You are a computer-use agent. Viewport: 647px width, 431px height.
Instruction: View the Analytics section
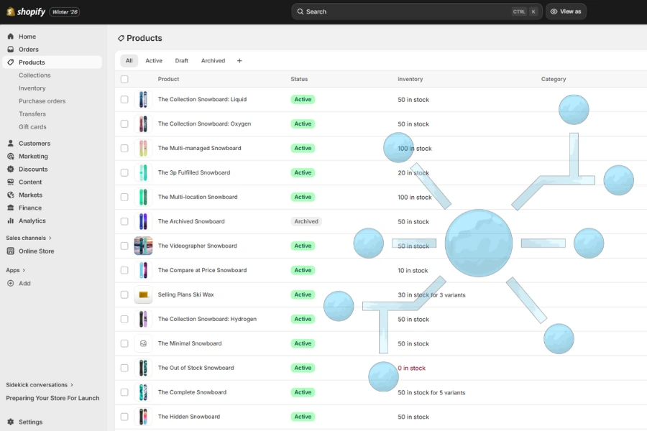click(x=32, y=221)
